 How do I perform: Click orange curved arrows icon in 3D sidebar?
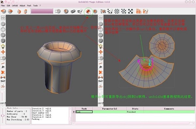point(3,77)
